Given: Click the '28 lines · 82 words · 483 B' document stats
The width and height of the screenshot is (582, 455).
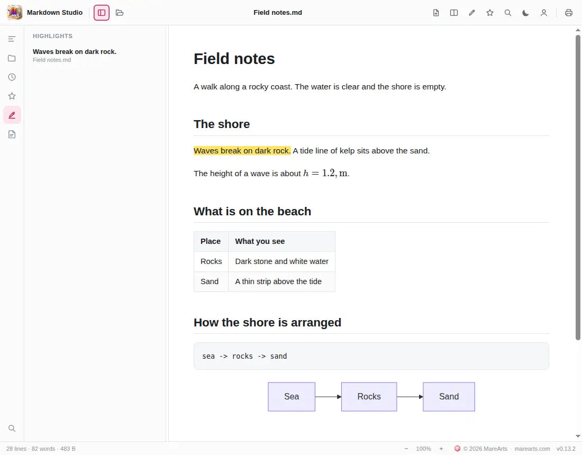Looking at the screenshot, I should click(x=41, y=449).
